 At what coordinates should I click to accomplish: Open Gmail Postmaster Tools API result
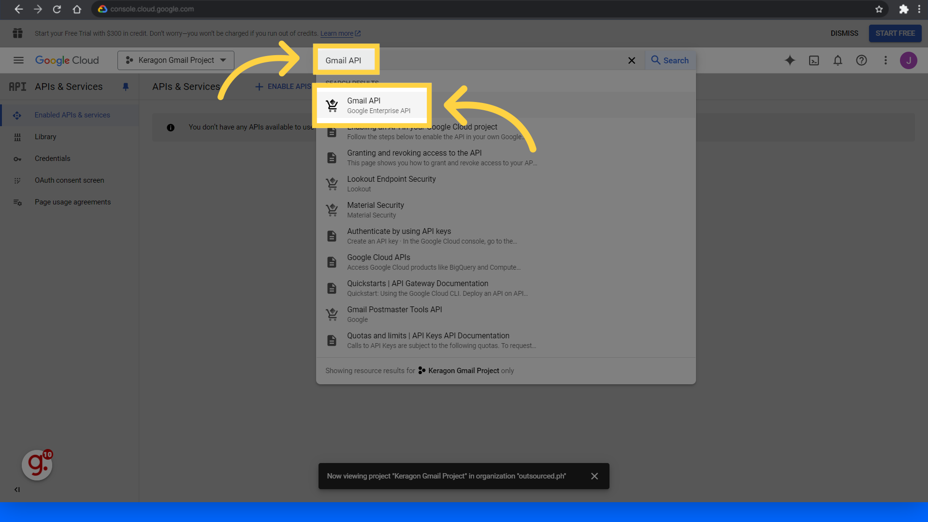click(x=506, y=314)
